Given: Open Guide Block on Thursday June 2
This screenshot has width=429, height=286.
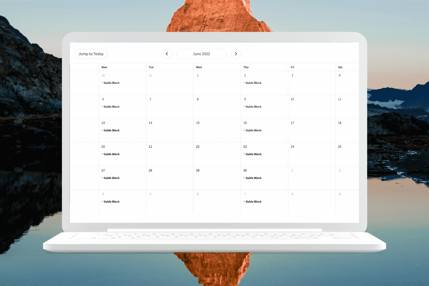Looking at the screenshot, I should click(253, 83).
